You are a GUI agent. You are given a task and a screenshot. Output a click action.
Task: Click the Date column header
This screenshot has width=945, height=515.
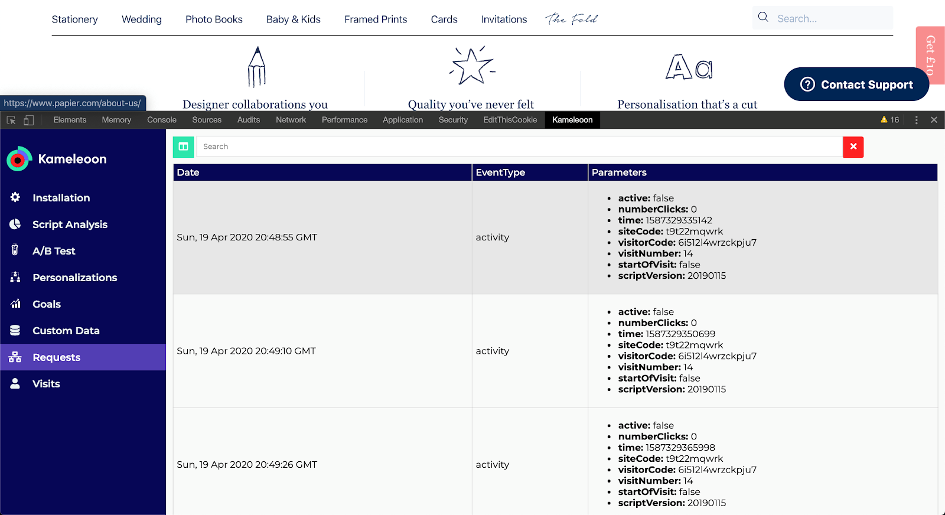coord(322,172)
